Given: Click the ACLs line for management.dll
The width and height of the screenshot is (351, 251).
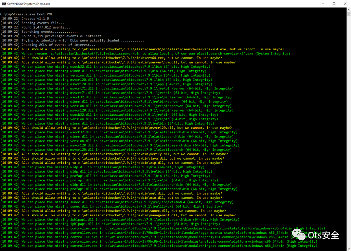Looking at the screenshot, I should point(118,215).
